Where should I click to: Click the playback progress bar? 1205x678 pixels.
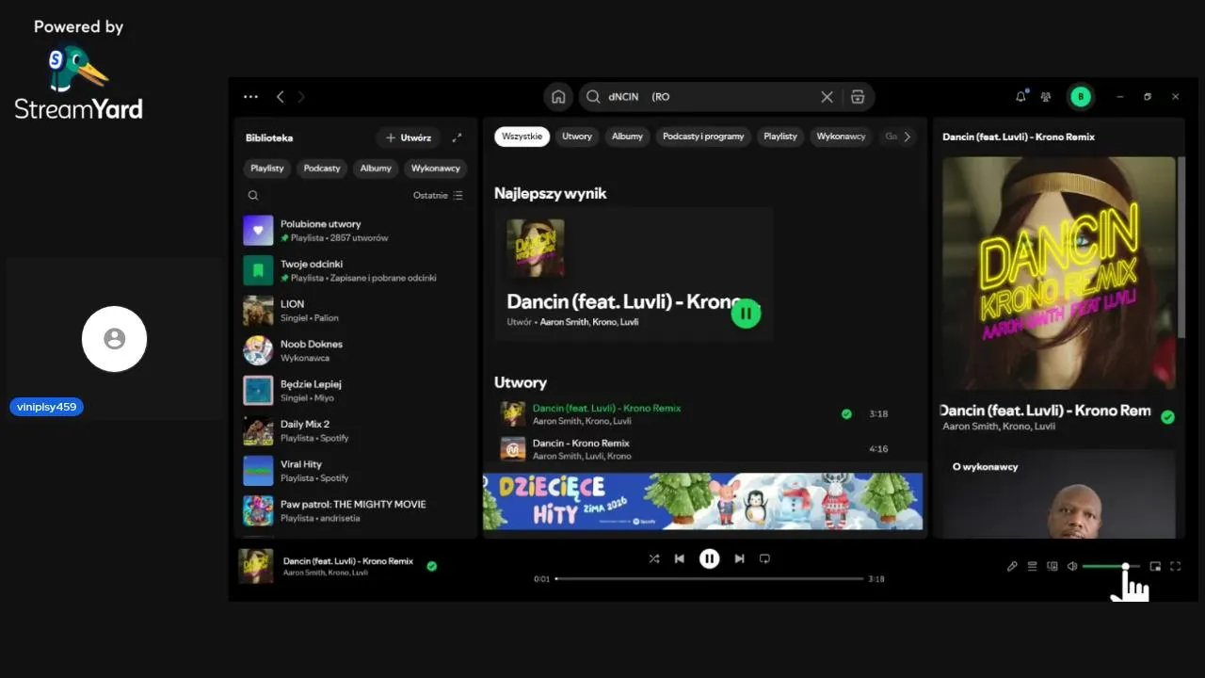(x=709, y=578)
